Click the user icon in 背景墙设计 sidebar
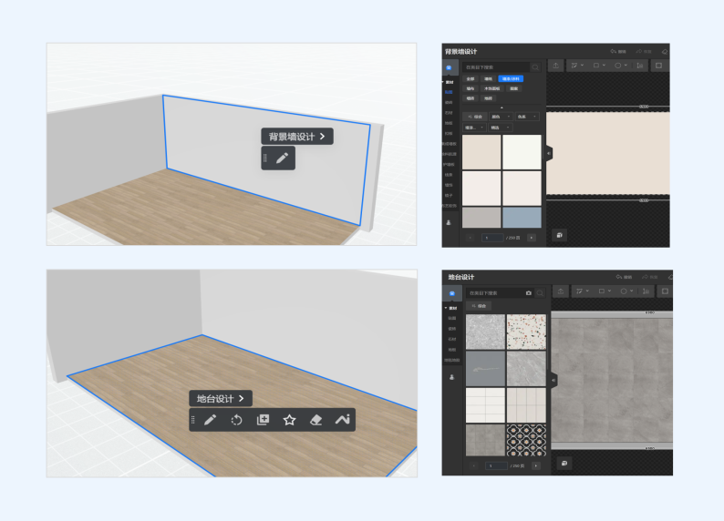724x521 pixels. tap(449, 222)
